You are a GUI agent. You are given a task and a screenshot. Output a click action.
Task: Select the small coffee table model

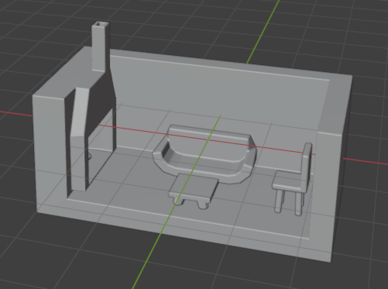click(x=194, y=191)
